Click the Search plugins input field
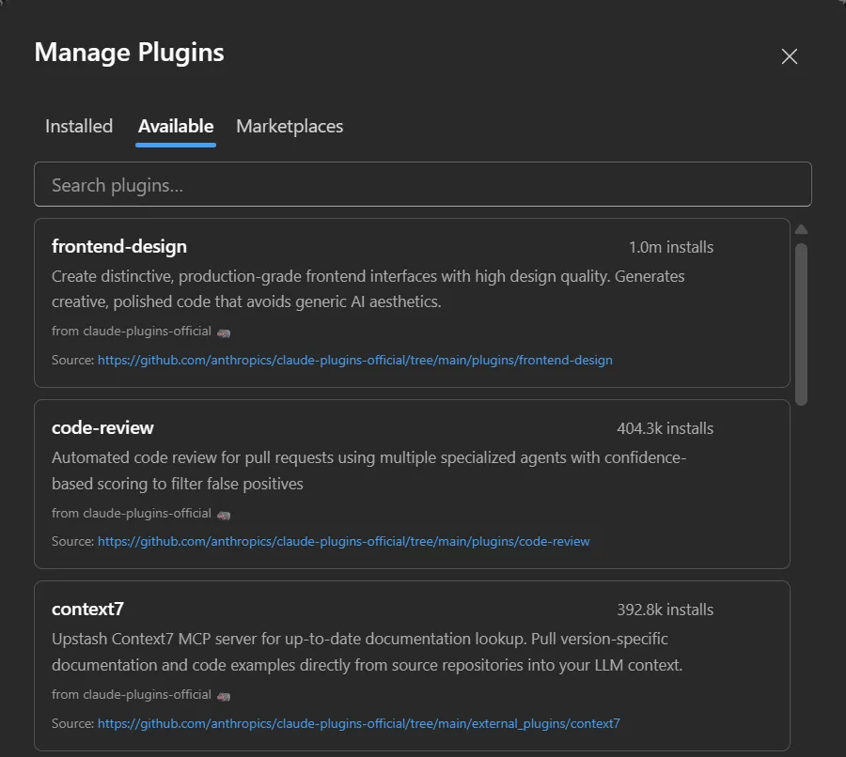This screenshot has width=846, height=757. coord(422,184)
